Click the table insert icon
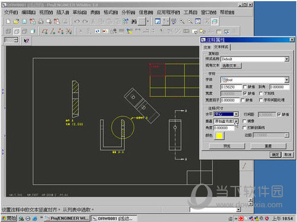The width and height of the screenshot is (297, 222). [121, 31]
